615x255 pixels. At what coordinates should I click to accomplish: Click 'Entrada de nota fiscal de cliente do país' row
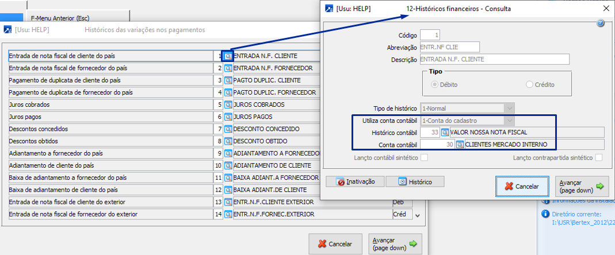pyautogui.click(x=111, y=56)
